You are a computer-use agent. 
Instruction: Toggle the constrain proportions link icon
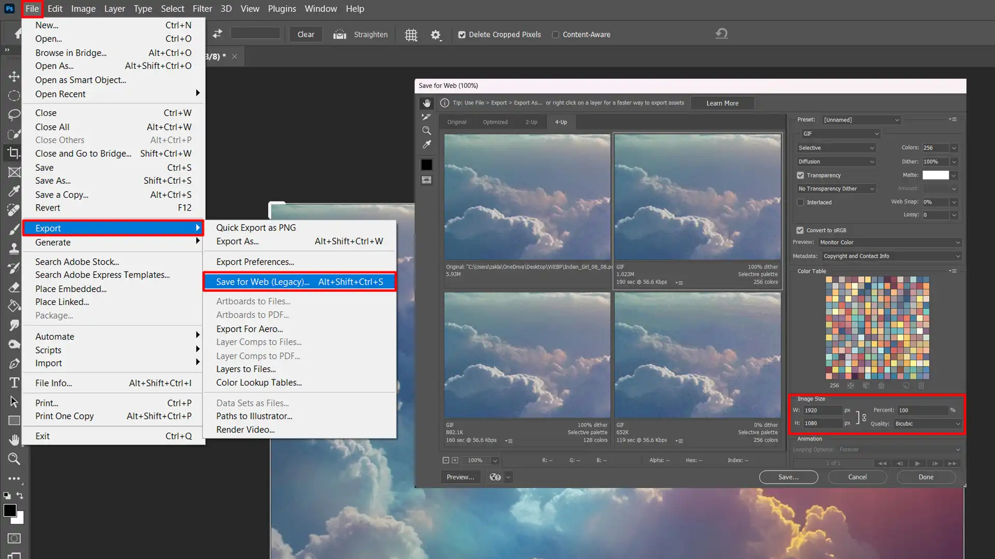(864, 417)
